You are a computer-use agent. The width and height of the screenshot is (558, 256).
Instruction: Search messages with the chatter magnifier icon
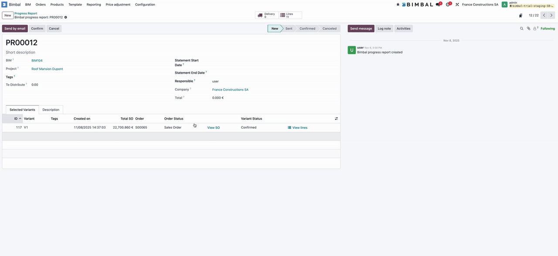(521, 28)
